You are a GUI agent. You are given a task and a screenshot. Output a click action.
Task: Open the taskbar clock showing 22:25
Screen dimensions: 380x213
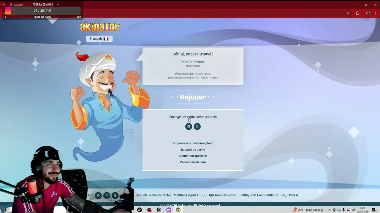pos(362,210)
